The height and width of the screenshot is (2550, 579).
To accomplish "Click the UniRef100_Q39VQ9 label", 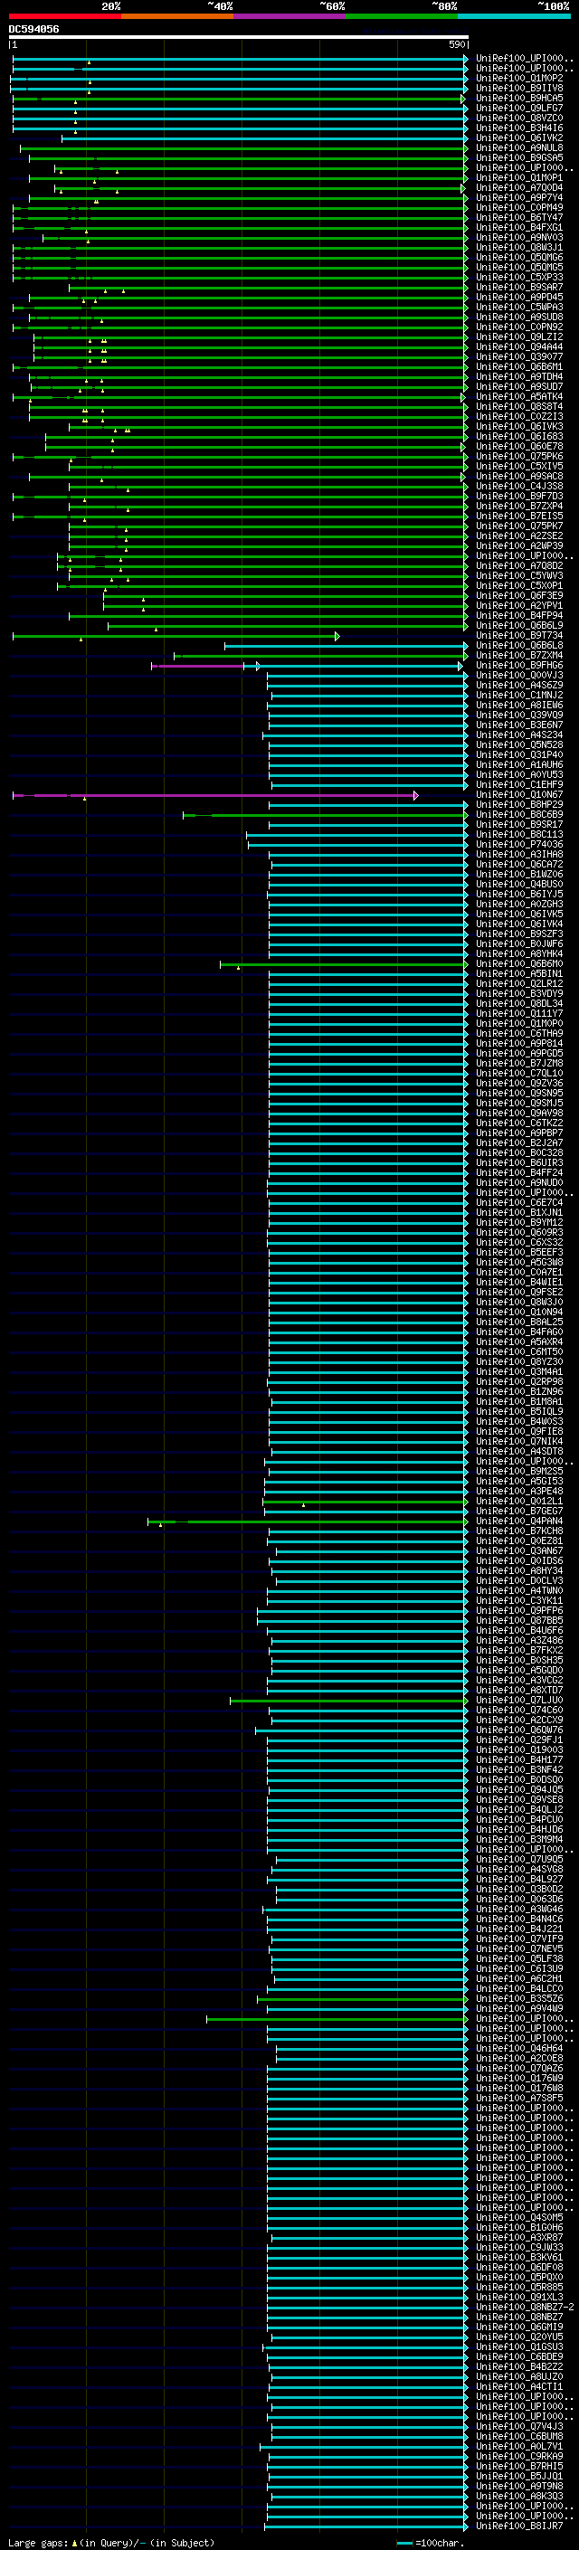I will pyautogui.click(x=518, y=715).
